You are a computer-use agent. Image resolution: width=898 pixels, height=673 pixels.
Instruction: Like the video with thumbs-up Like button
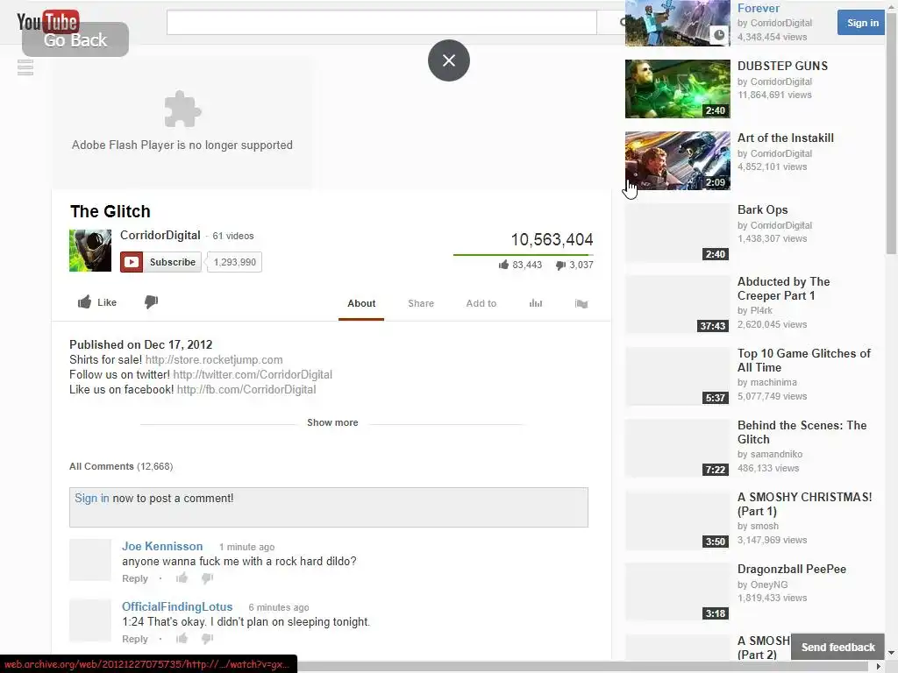click(x=96, y=302)
